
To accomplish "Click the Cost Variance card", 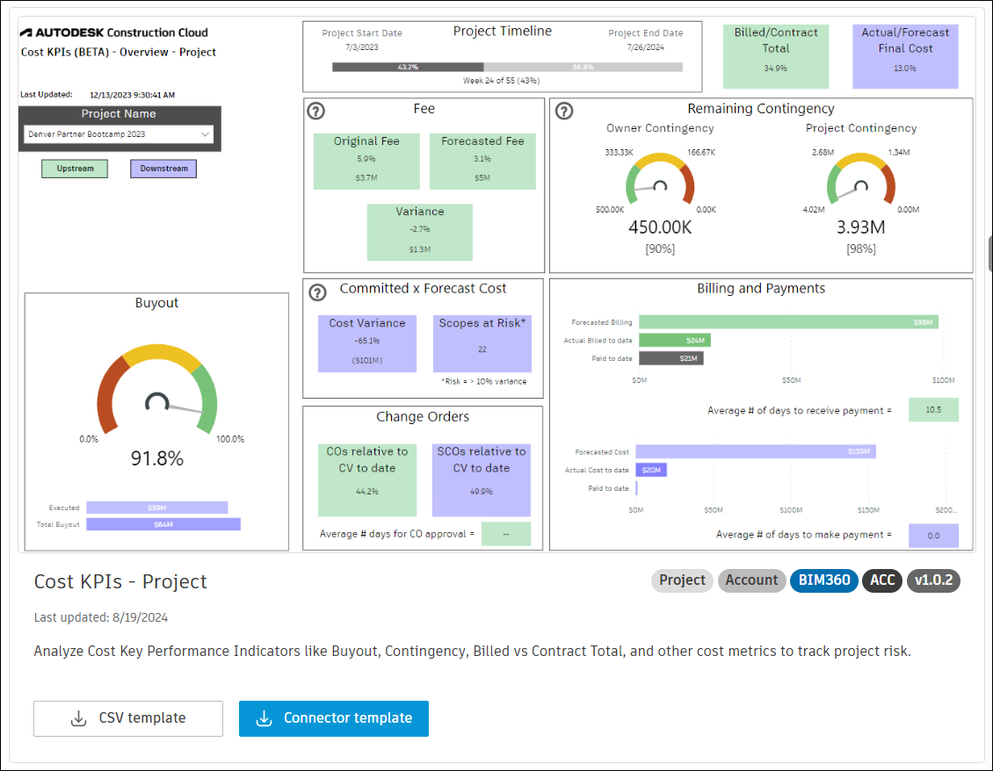I will [367, 343].
